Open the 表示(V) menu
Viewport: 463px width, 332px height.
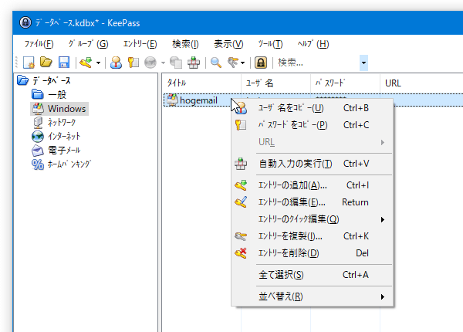pos(228,44)
